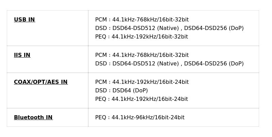Click the underlined IIS IN heading
Screen dimensions: 272x137
[22, 55]
